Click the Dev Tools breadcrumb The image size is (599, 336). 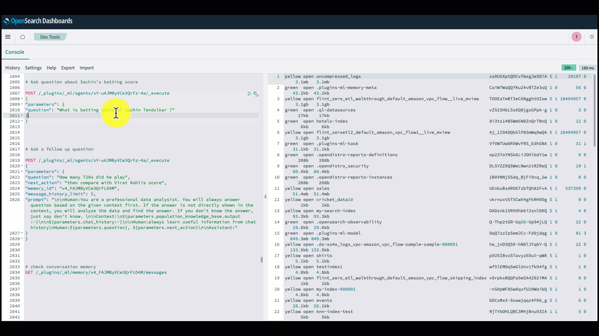(50, 37)
